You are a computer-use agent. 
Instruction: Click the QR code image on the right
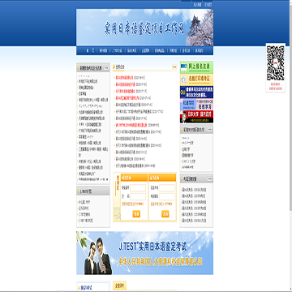[x=276, y=63]
